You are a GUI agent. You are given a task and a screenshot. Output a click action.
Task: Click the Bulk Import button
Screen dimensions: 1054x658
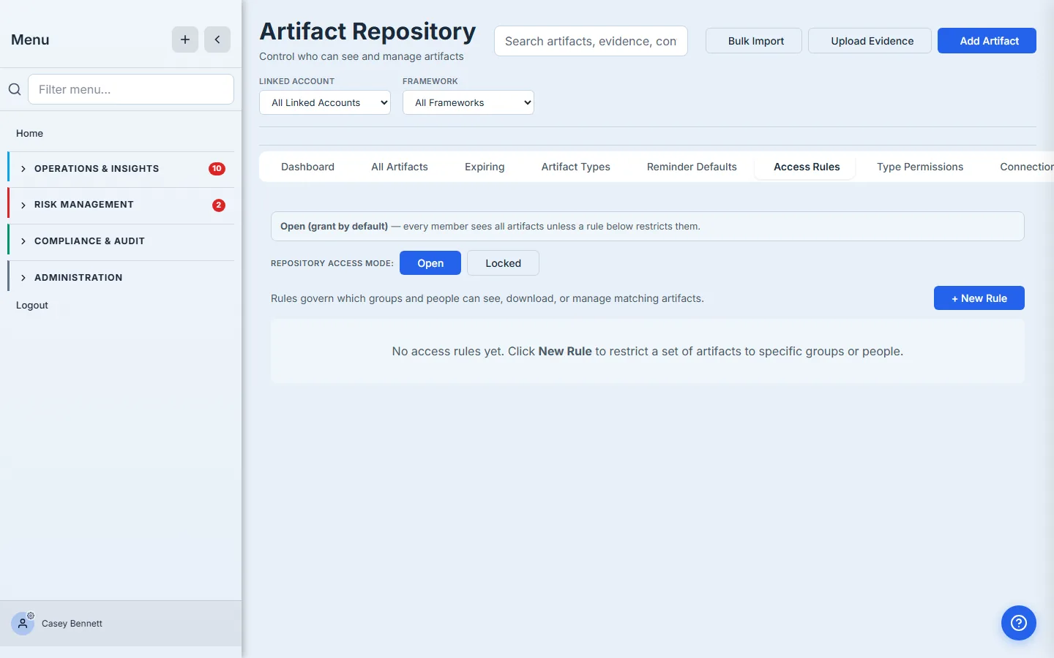coord(754,41)
